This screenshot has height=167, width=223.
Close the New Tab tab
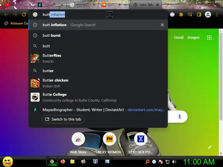[157, 5]
